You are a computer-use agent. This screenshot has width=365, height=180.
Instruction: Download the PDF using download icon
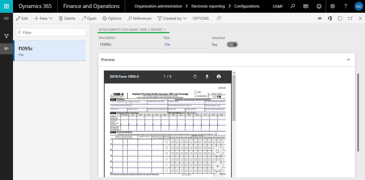coord(207,76)
